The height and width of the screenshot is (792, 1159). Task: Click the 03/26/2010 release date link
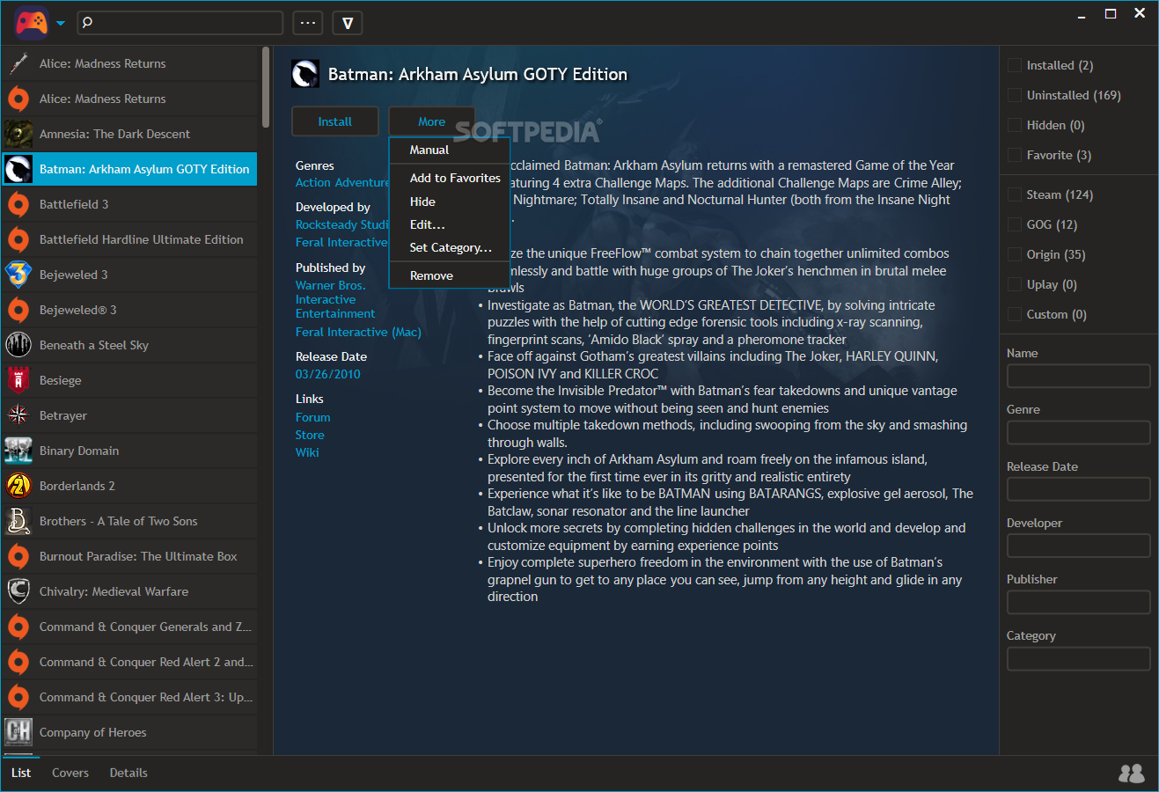[328, 374]
